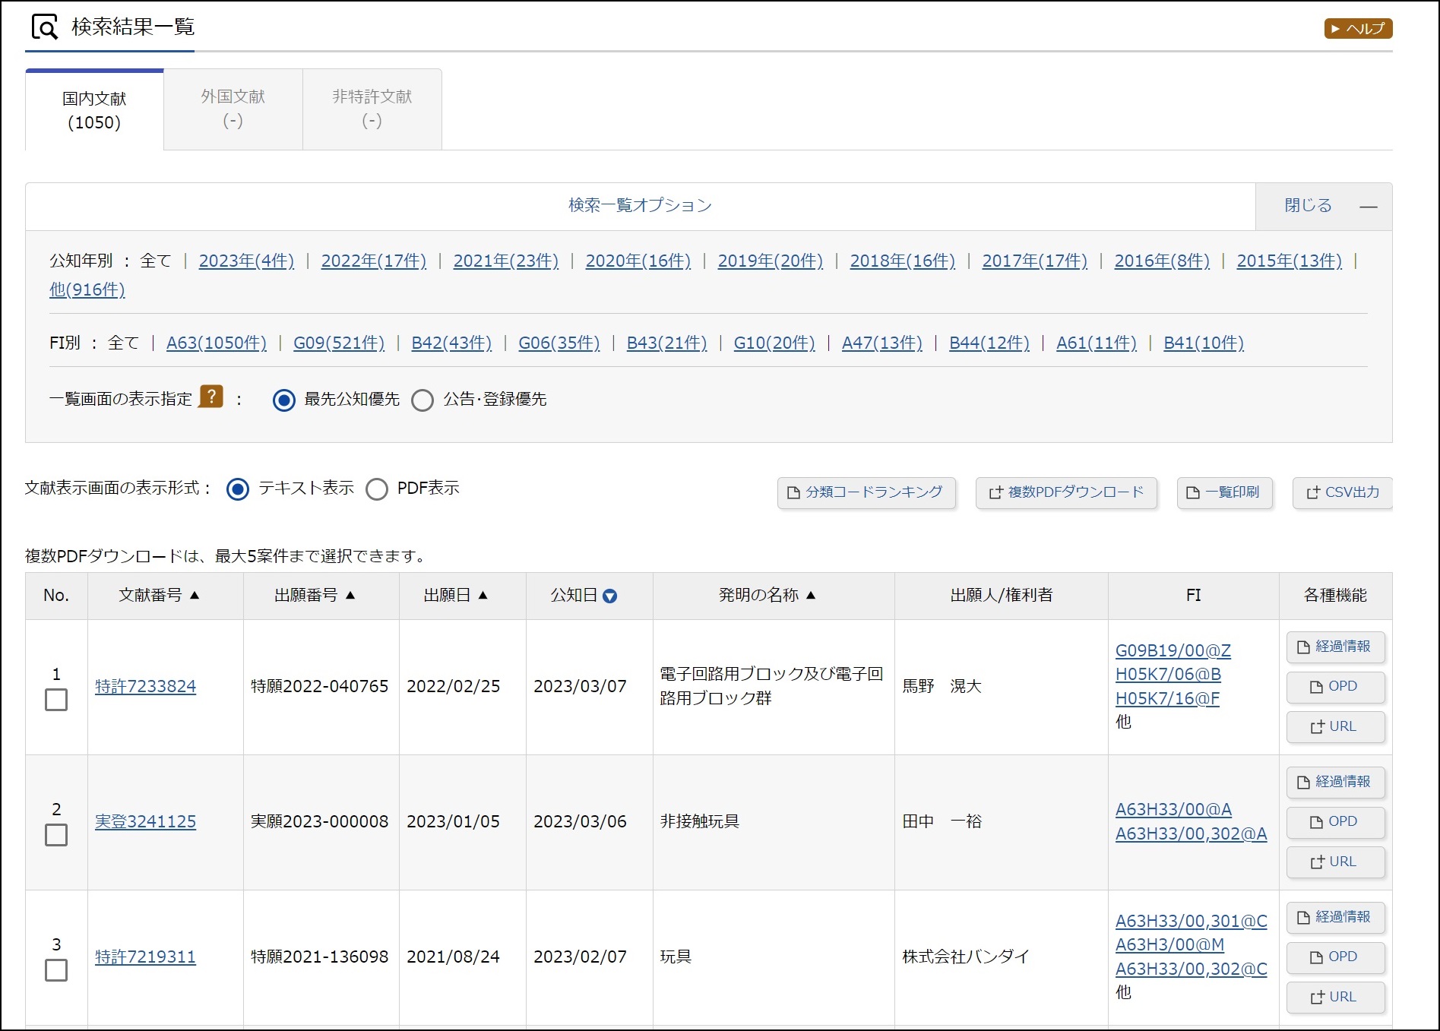This screenshot has height=1031, width=1440.
Task: Click the ヘルプ help button
Action: point(1357,29)
